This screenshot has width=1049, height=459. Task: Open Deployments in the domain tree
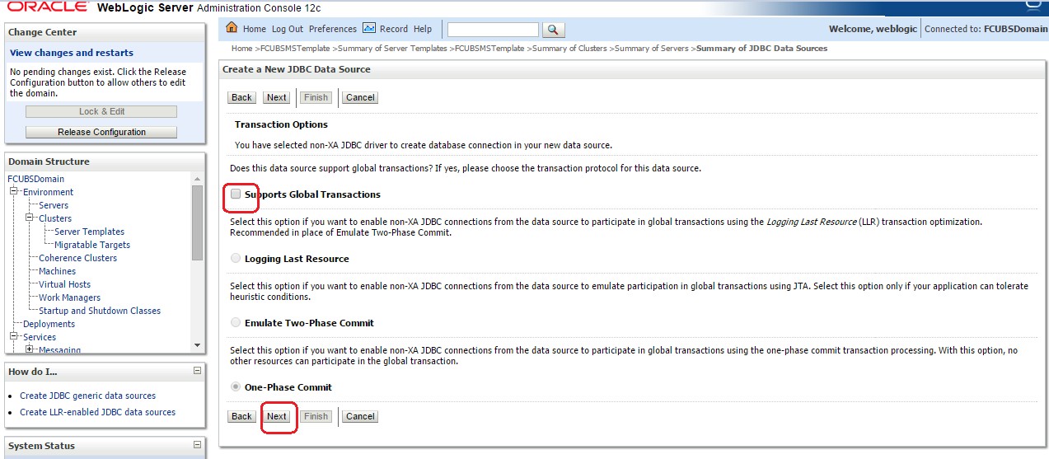tap(49, 324)
